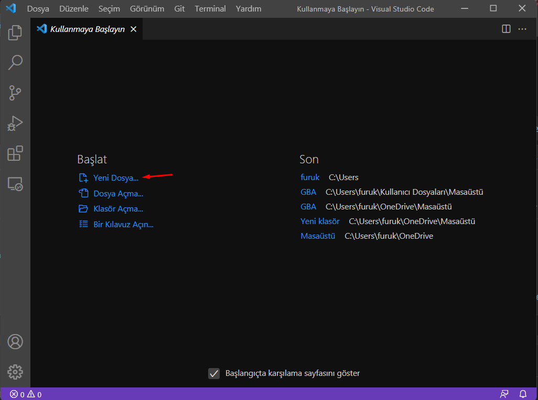Screen dimensions: 538x400
Task: Click the folder icon beside Klasör Açma
Action: point(83,208)
